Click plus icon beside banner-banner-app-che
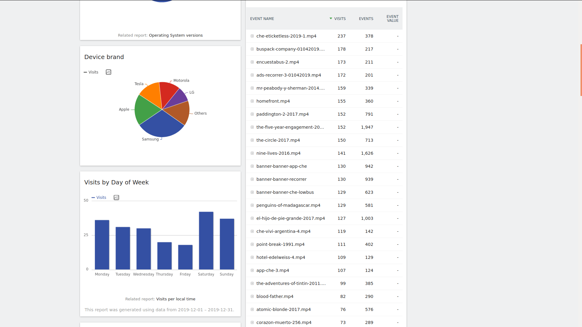 [252, 166]
